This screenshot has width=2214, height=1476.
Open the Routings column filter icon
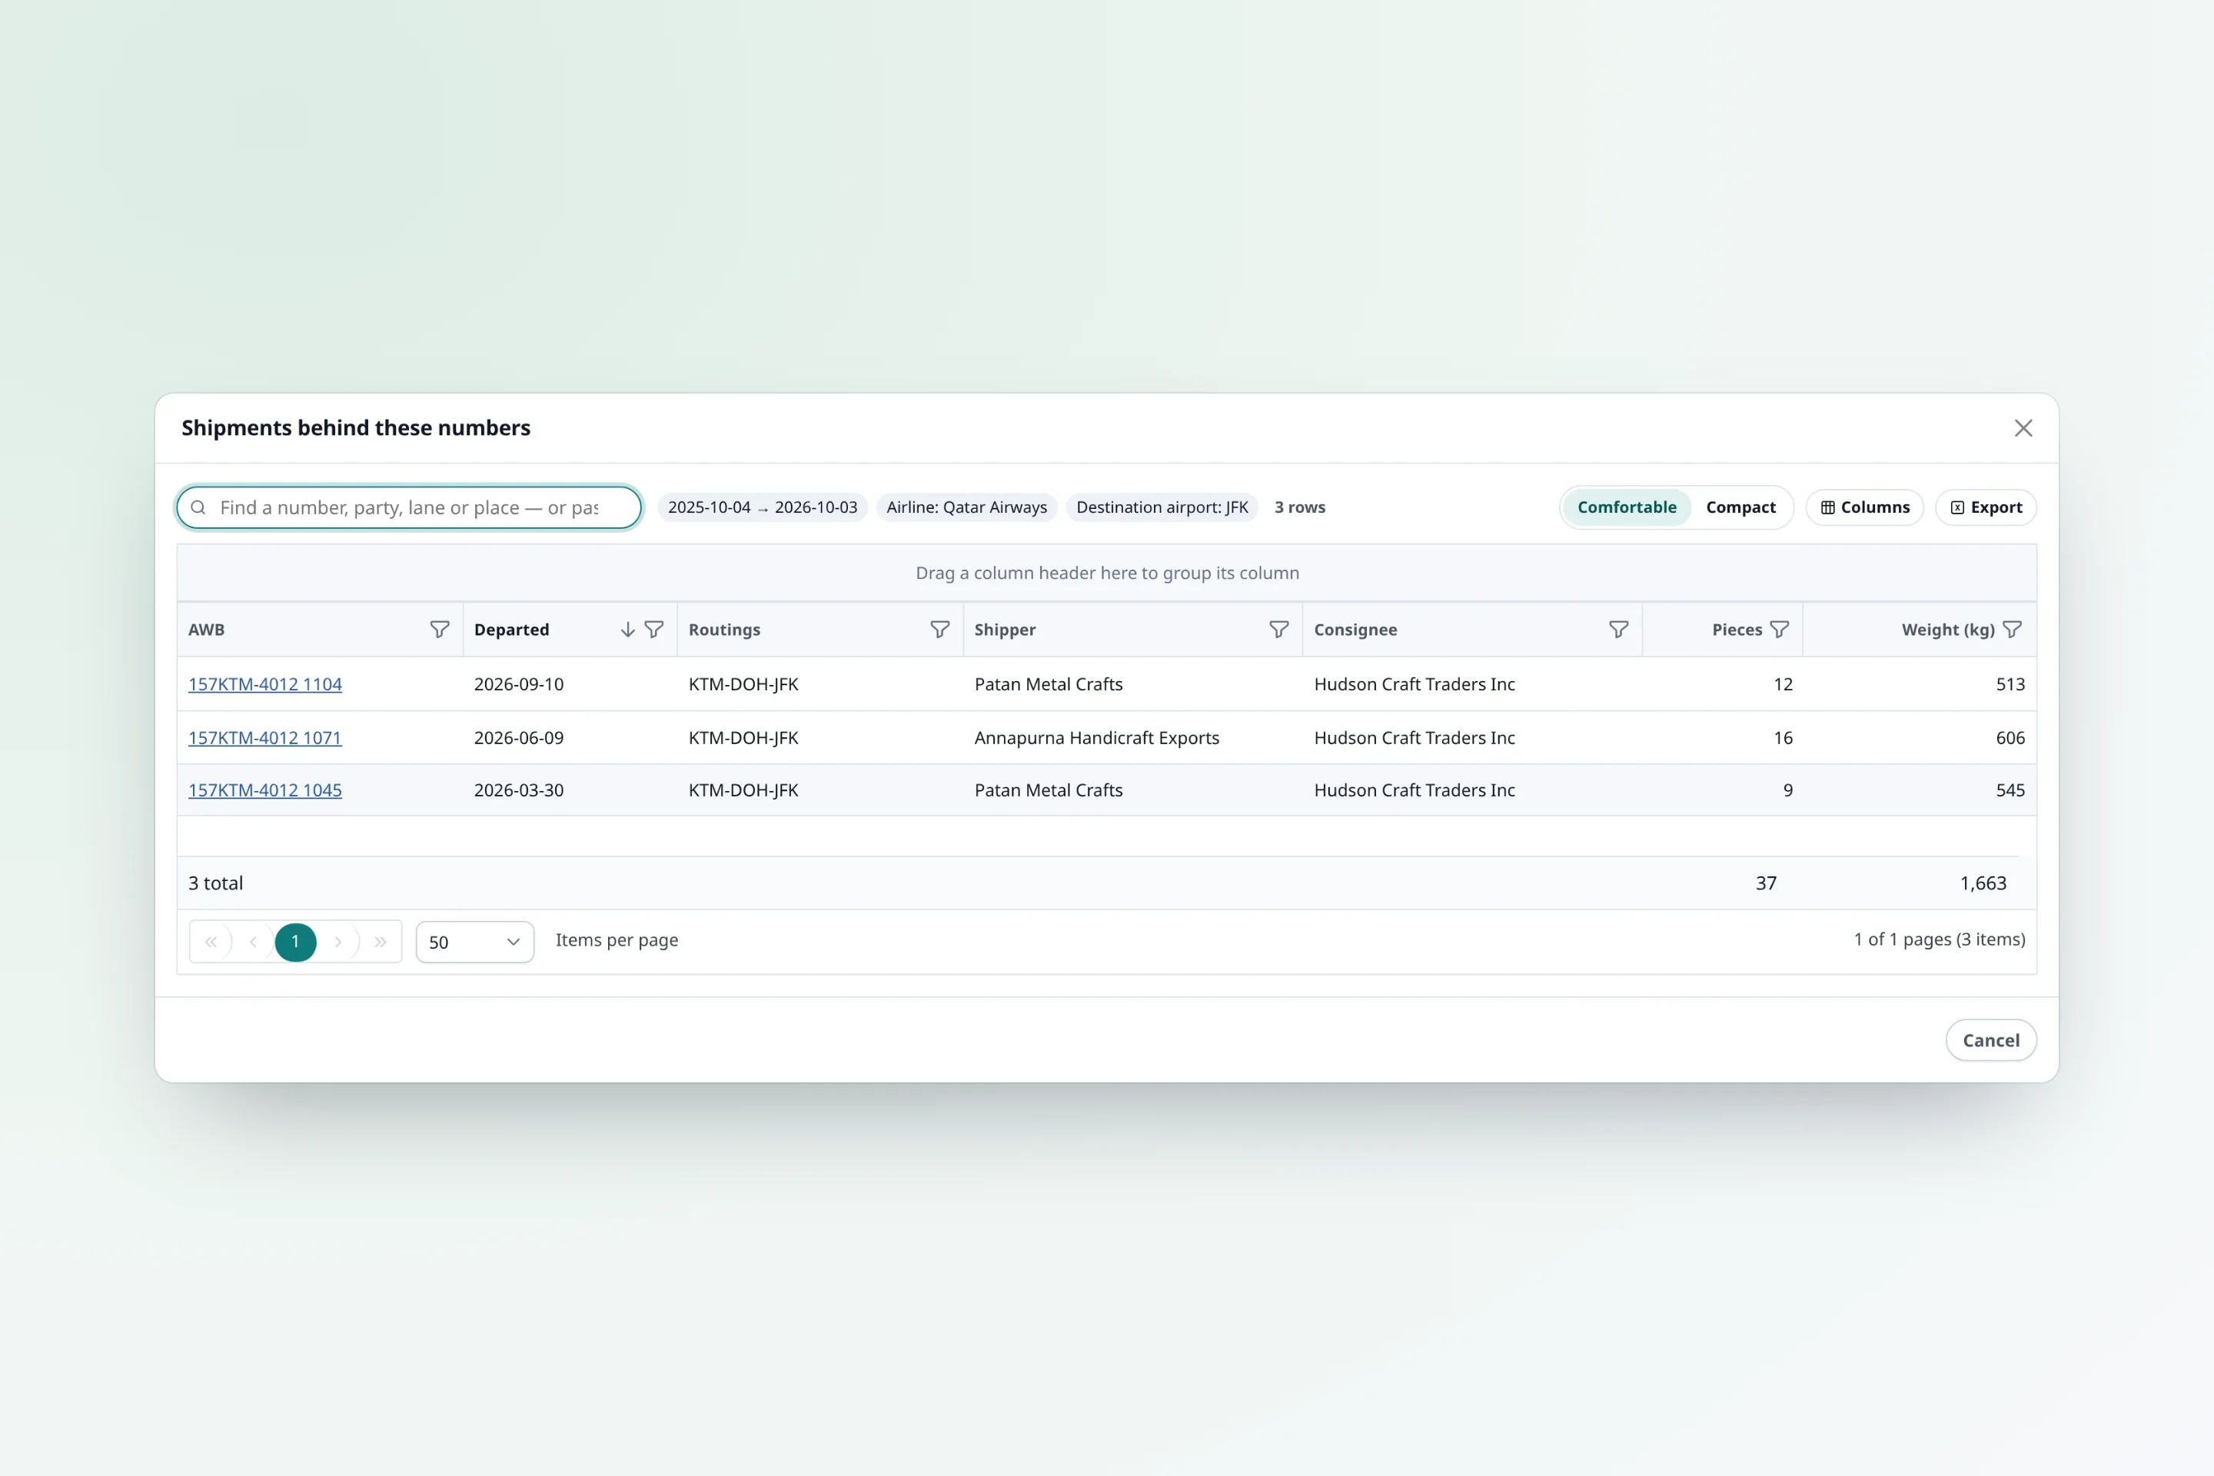(939, 630)
